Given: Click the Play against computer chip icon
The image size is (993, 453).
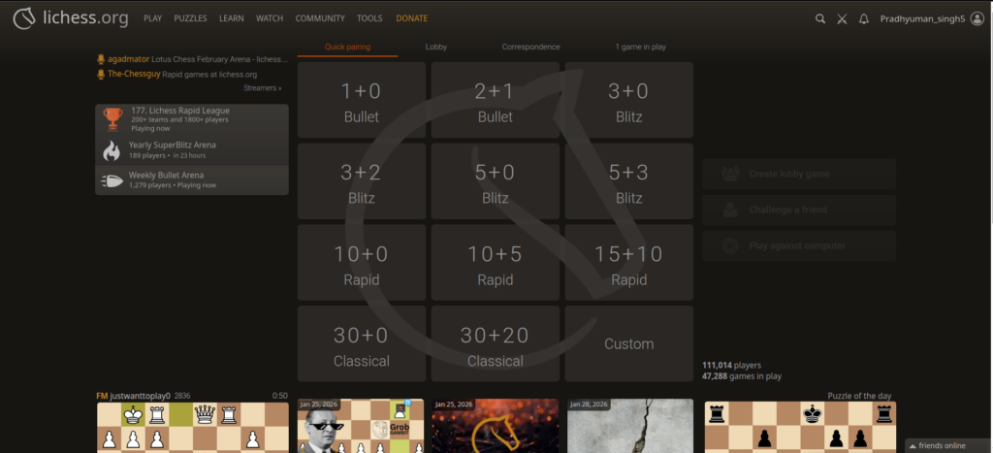Looking at the screenshot, I should coord(730,245).
